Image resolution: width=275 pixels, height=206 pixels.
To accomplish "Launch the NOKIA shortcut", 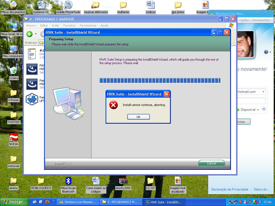I will click(x=13, y=139).
